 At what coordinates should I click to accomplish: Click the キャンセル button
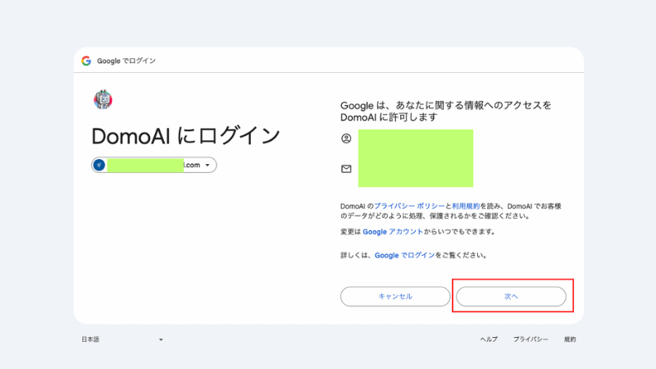coord(395,296)
